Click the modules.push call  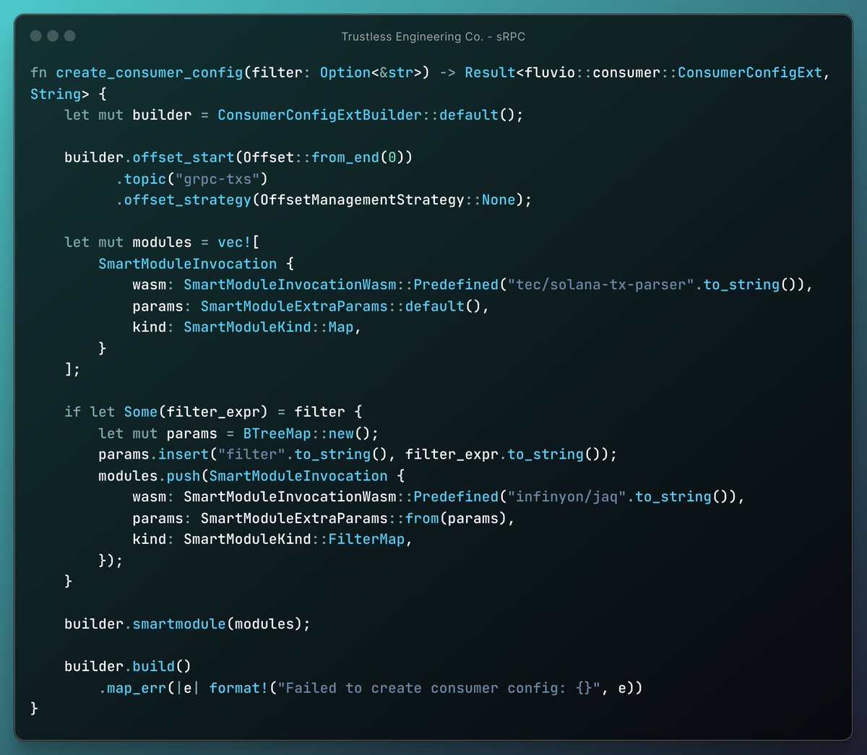point(150,476)
